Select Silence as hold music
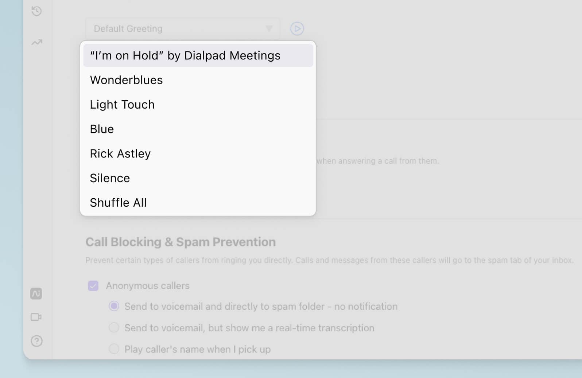Image resolution: width=582 pixels, height=378 pixels. click(x=110, y=178)
